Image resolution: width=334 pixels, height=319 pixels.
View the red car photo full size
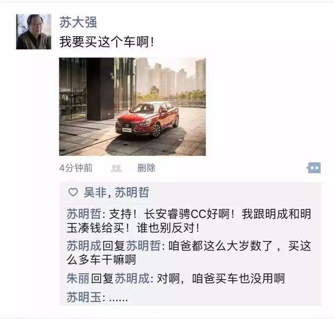(x=132, y=106)
